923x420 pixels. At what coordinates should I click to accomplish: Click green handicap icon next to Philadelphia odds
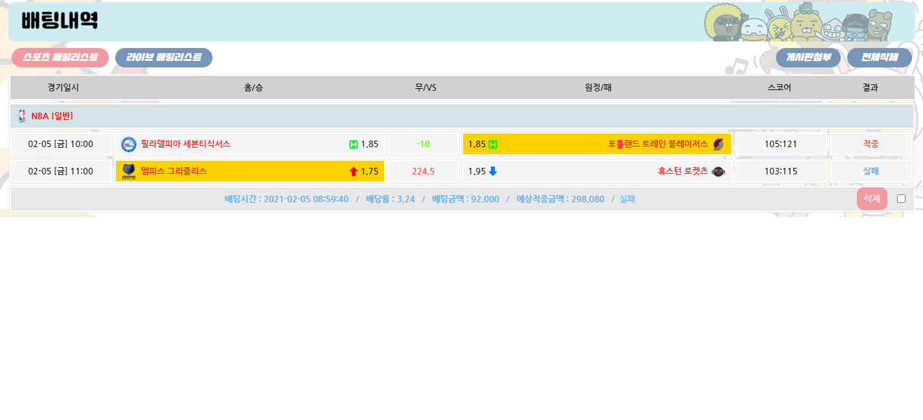(x=354, y=144)
